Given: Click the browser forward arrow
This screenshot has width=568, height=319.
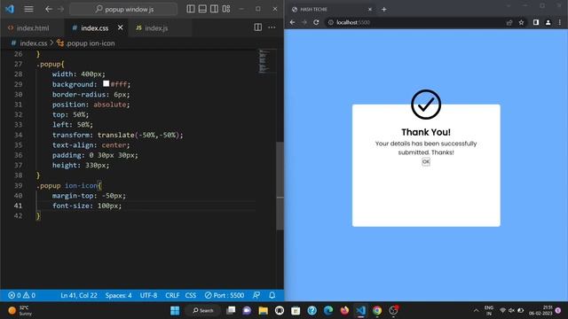Looking at the screenshot, I should tap(304, 22).
